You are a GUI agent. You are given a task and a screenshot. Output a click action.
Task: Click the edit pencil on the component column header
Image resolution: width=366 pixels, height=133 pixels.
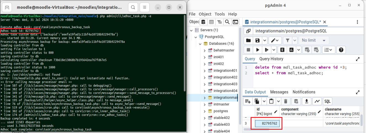320,111
